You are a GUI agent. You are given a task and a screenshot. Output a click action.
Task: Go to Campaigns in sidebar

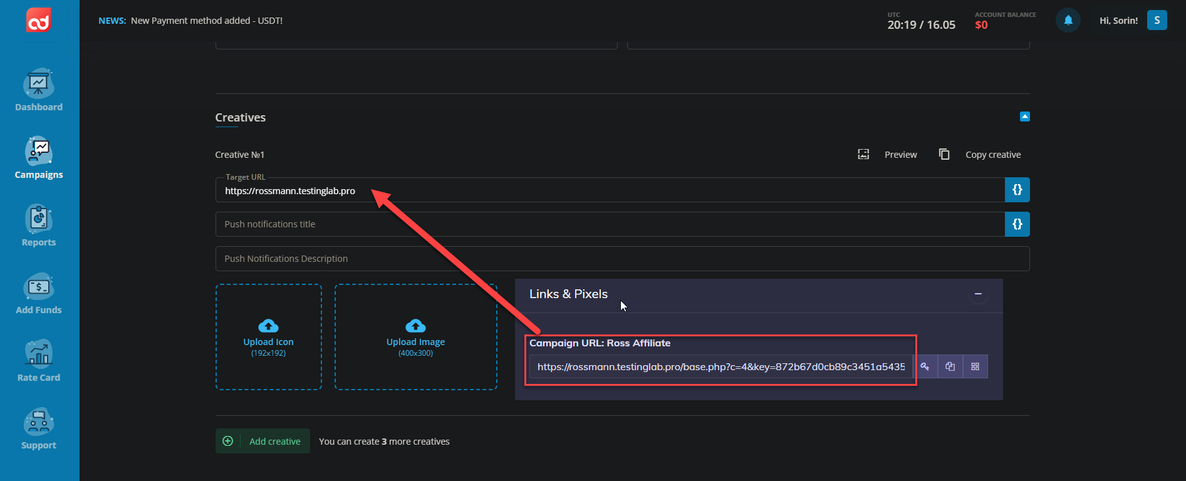click(39, 158)
